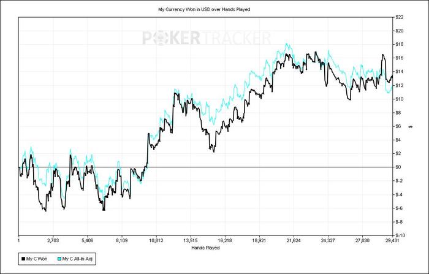The image size is (429, 274).
Task: Select the My C Won legend label
Action: pos(37,259)
